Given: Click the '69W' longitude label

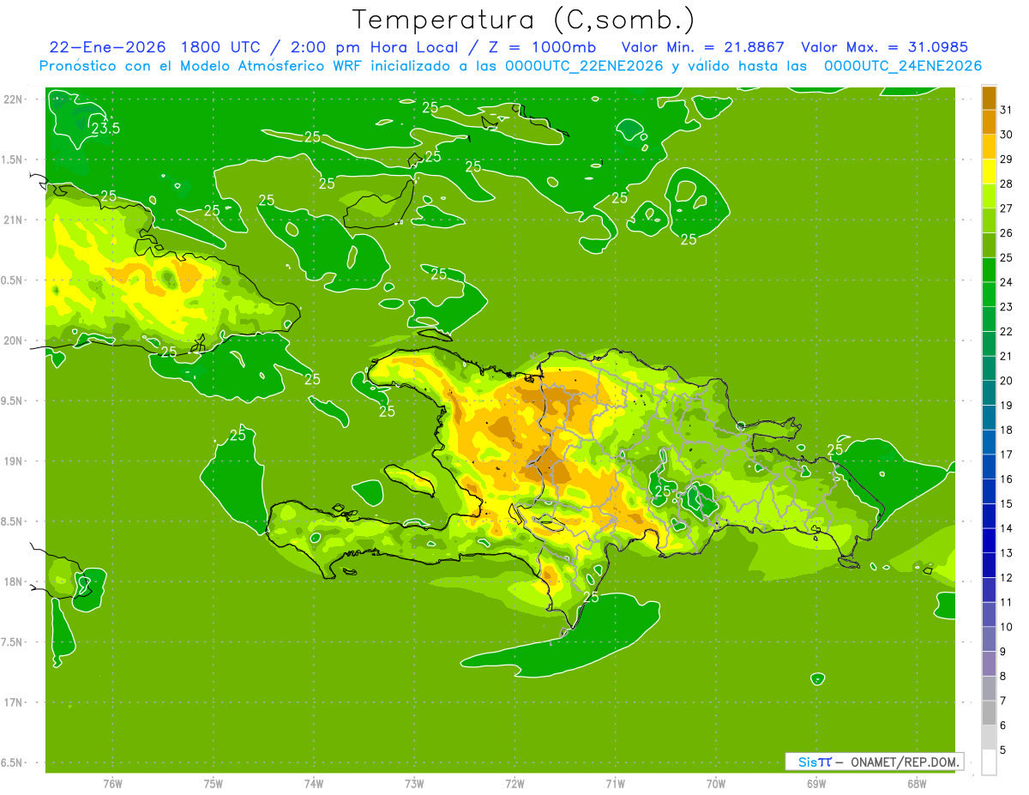Looking at the screenshot, I should [x=816, y=784].
